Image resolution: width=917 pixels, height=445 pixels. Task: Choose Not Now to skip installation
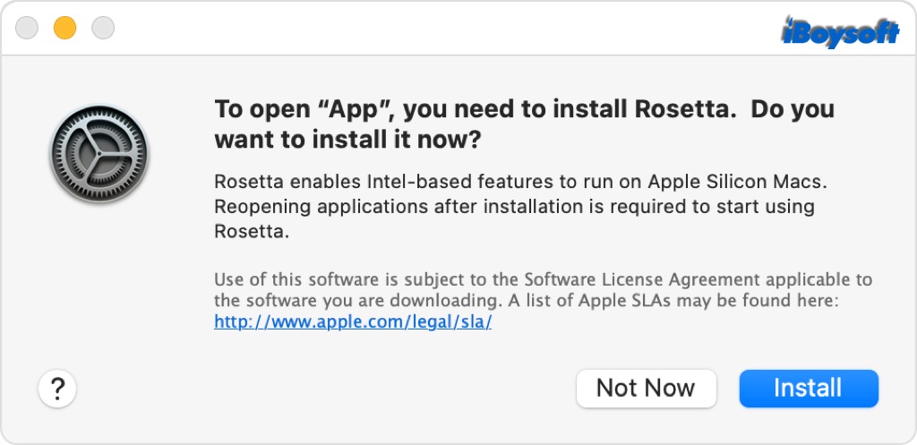646,388
